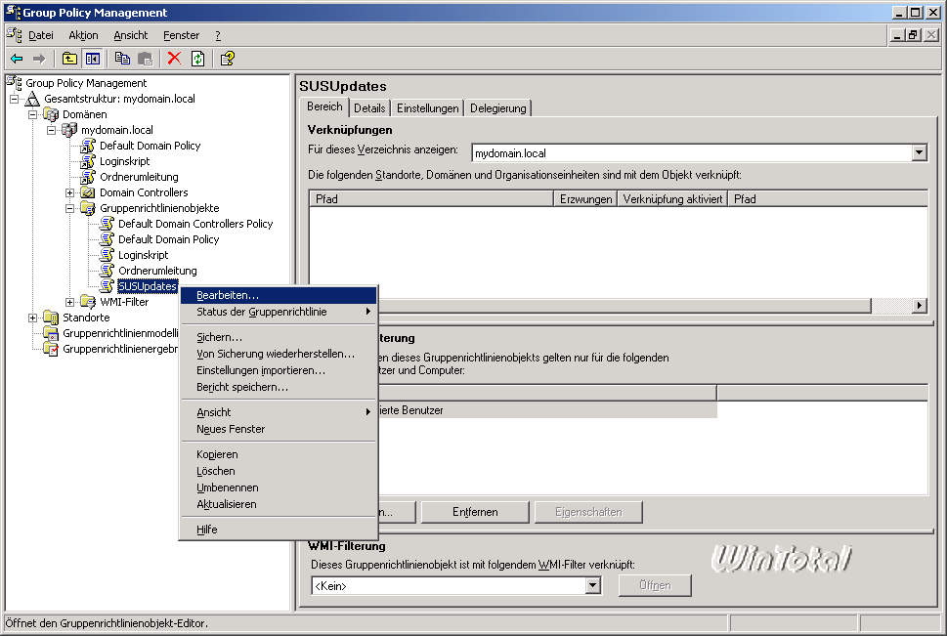
Task: Click the Default Domain Controllers Policy scroll icon
Action: tap(107, 224)
